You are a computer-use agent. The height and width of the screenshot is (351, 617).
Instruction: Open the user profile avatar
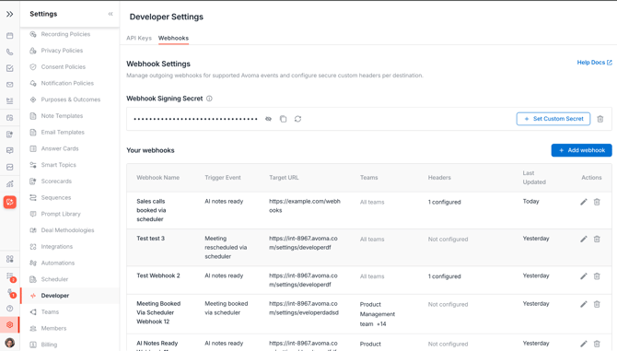tap(10, 343)
